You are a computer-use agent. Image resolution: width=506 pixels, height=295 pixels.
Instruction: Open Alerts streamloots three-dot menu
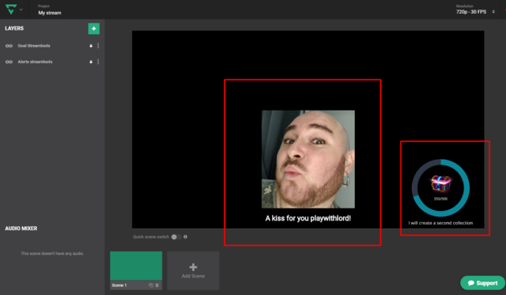98,62
